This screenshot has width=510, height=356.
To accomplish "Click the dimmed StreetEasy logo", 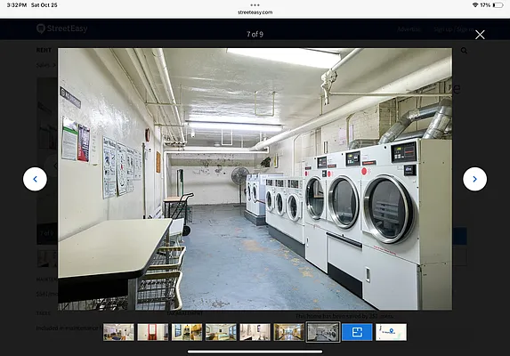I will [61, 28].
